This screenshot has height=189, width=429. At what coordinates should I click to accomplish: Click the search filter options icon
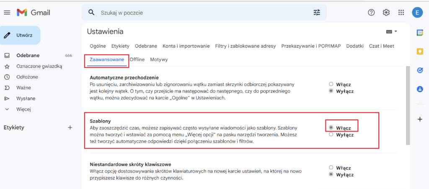(x=316, y=13)
